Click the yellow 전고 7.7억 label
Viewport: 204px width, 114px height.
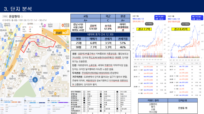tap(144, 29)
